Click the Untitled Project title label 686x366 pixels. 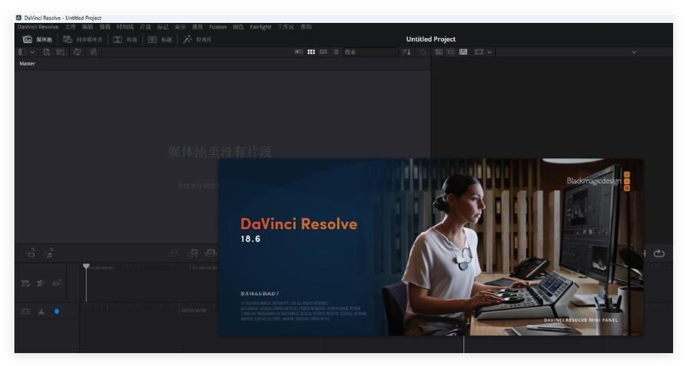(431, 39)
